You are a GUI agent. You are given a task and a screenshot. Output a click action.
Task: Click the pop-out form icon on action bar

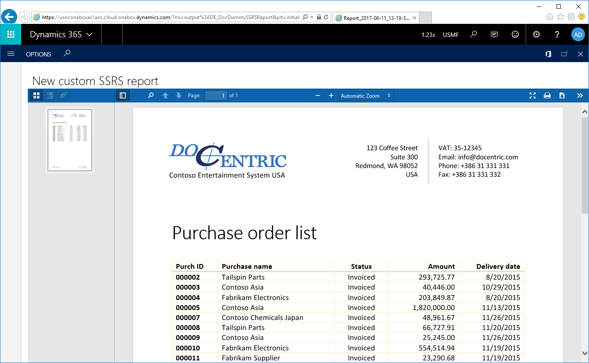coord(564,54)
